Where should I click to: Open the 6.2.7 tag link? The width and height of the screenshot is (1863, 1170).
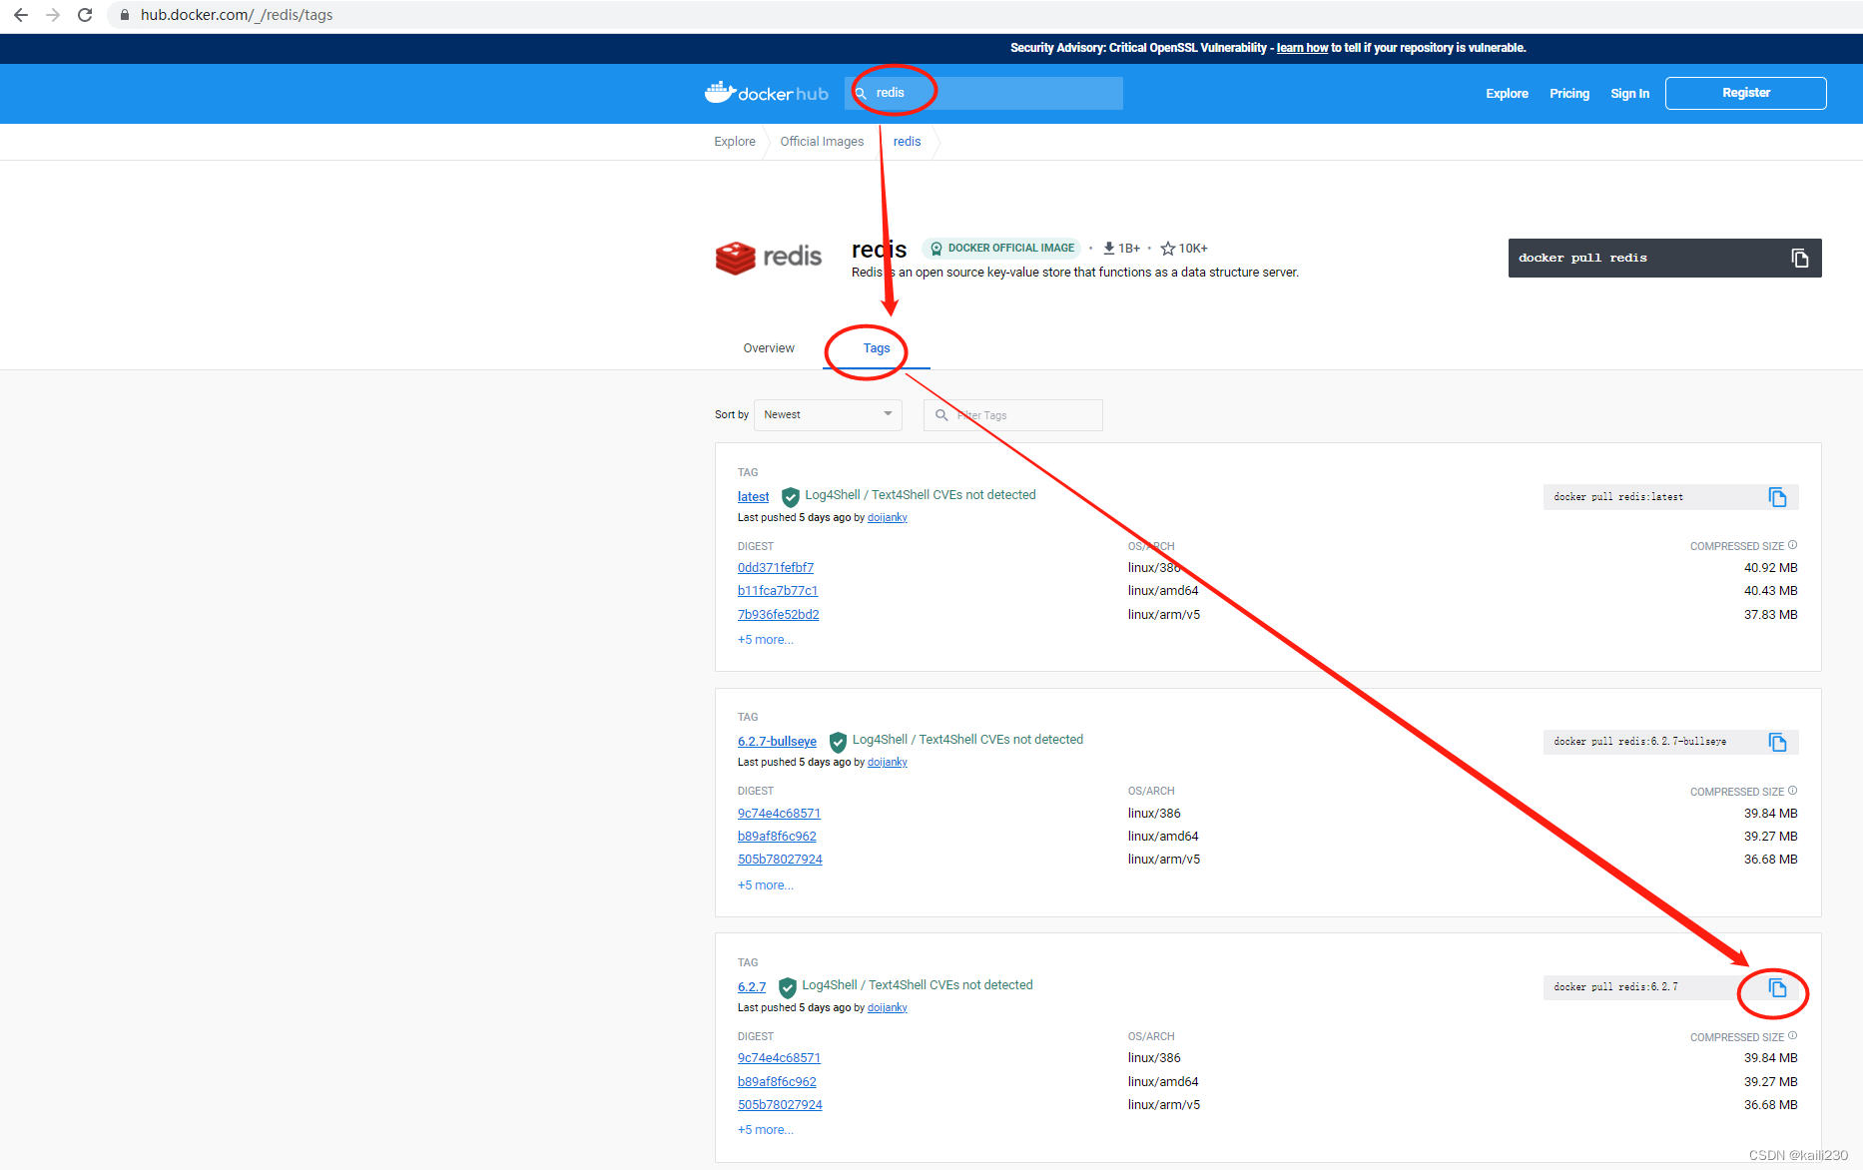[x=752, y=987]
